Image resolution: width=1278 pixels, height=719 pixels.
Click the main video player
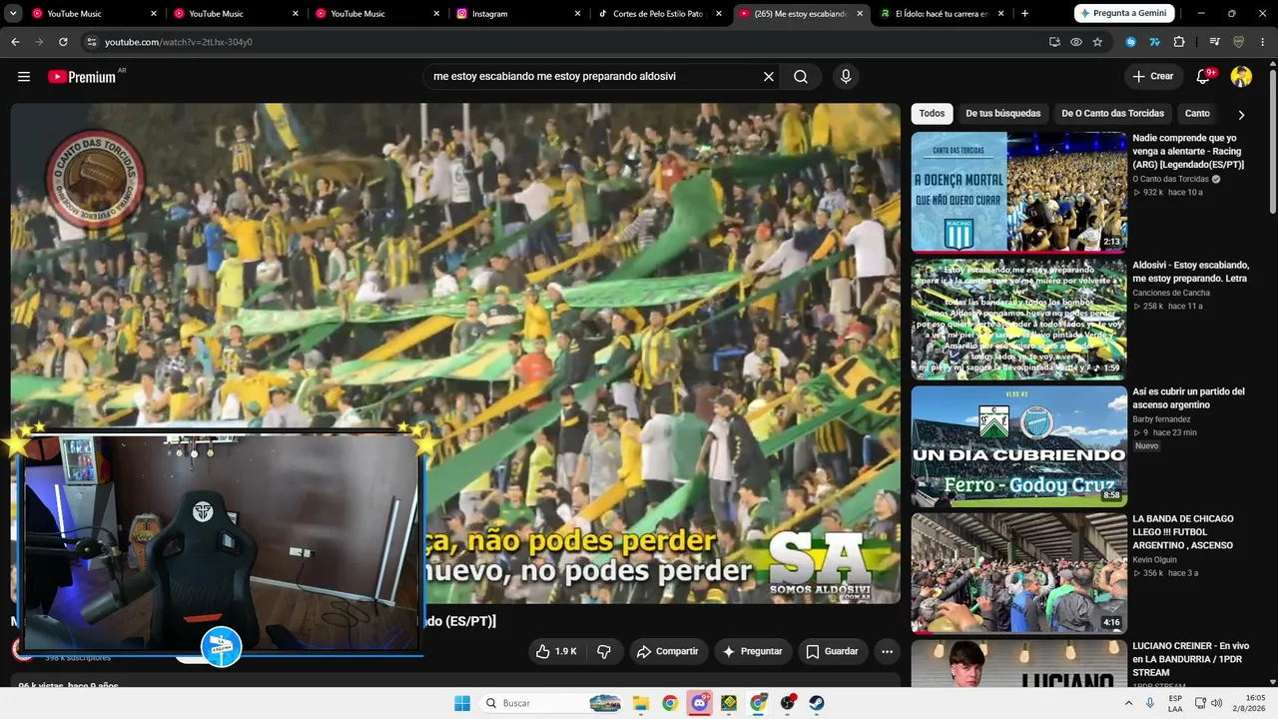coord(455,354)
